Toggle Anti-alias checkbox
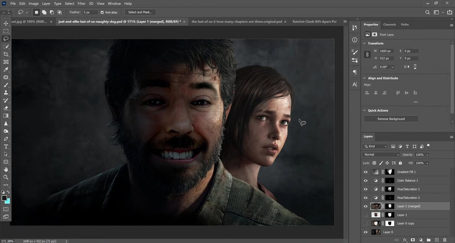The height and width of the screenshot is (243, 455). [102, 12]
